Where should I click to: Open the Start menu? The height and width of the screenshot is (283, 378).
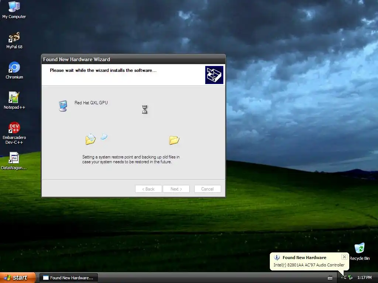pos(18,277)
